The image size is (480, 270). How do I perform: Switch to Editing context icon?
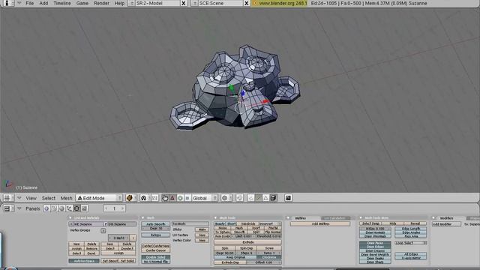pos(76,208)
